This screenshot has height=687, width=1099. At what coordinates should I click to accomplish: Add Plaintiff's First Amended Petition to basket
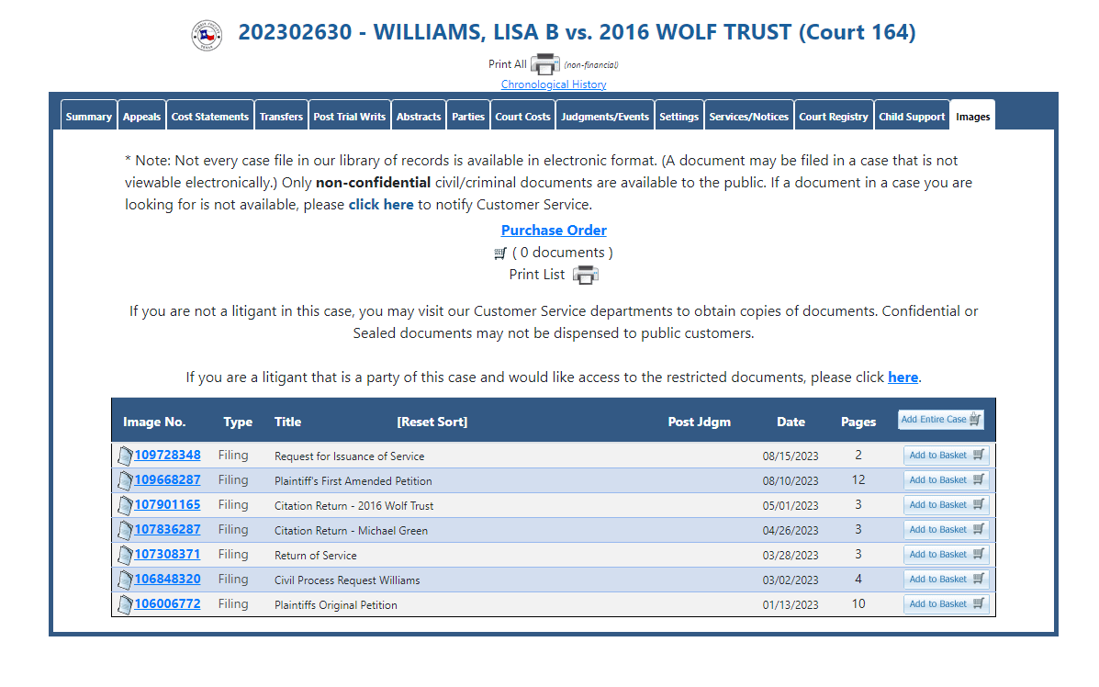pyautogui.click(x=947, y=480)
